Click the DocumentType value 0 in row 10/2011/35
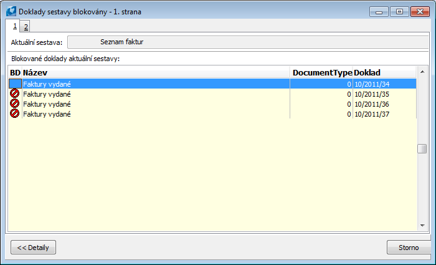The height and width of the screenshot is (265, 436). click(x=349, y=94)
